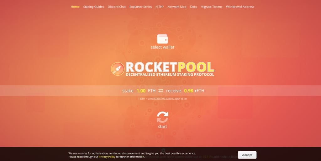Open the Home menu item
This screenshot has height=161, width=321.
point(75,7)
